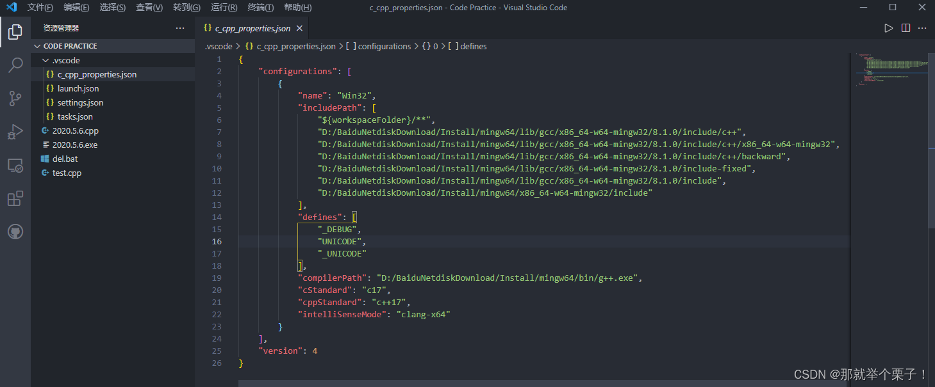Open the GitHub view in activity bar
The image size is (935, 387).
[x=15, y=232]
